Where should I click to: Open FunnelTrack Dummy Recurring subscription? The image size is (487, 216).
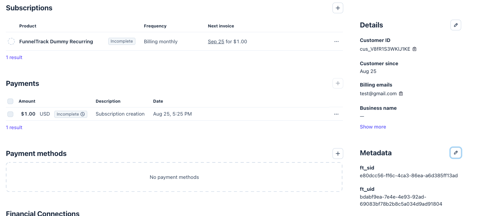tap(56, 41)
